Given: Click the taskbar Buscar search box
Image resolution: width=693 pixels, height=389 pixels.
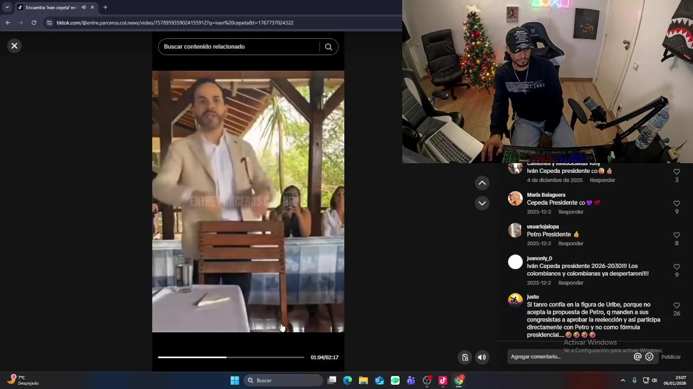Looking at the screenshot, I should click(283, 380).
